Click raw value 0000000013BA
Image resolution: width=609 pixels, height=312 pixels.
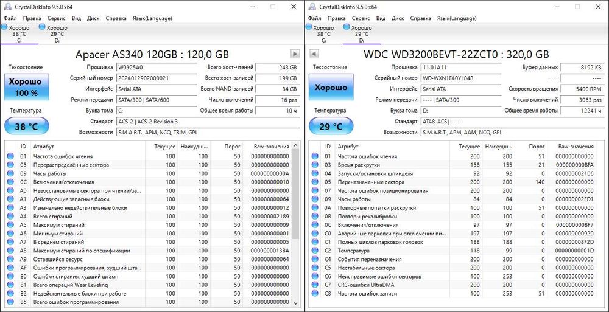[x=270, y=251]
